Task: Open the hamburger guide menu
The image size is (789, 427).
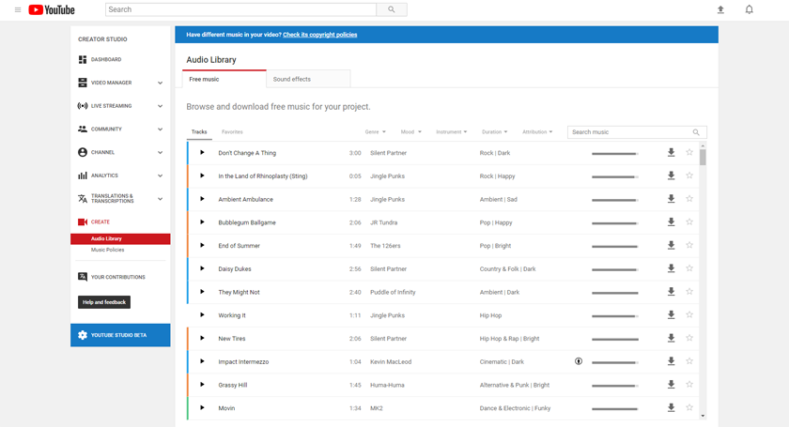Action: [x=17, y=9]
